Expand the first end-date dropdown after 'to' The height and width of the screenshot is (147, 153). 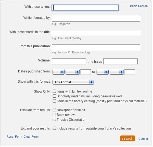click(x=103, y=72)
